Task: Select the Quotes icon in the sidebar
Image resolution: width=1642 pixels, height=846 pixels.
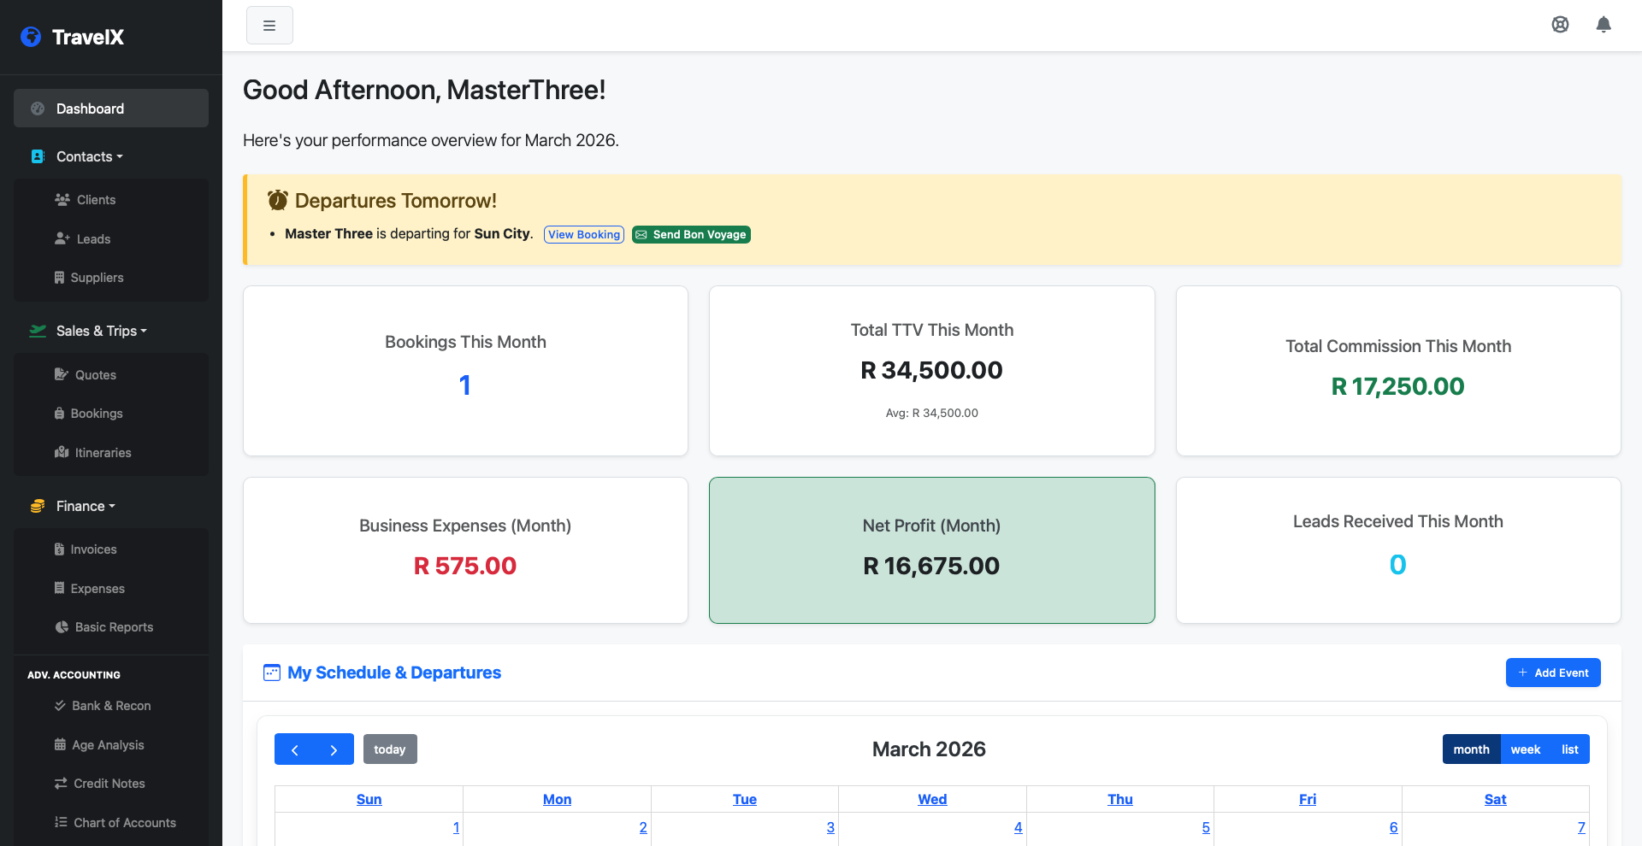Action: 62,374
